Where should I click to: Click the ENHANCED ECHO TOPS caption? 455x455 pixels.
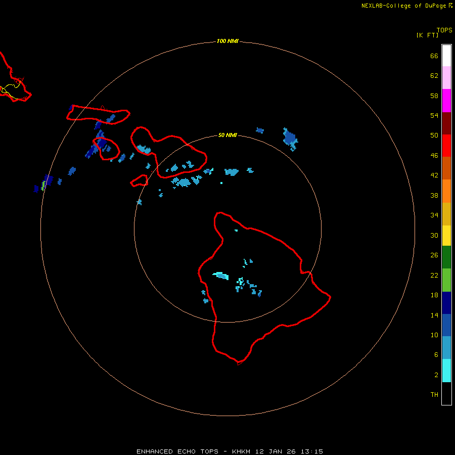coord(177,451)
